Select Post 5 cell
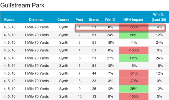Image resolution: width=169 pixels, height=100 pixels. [80, 58]
